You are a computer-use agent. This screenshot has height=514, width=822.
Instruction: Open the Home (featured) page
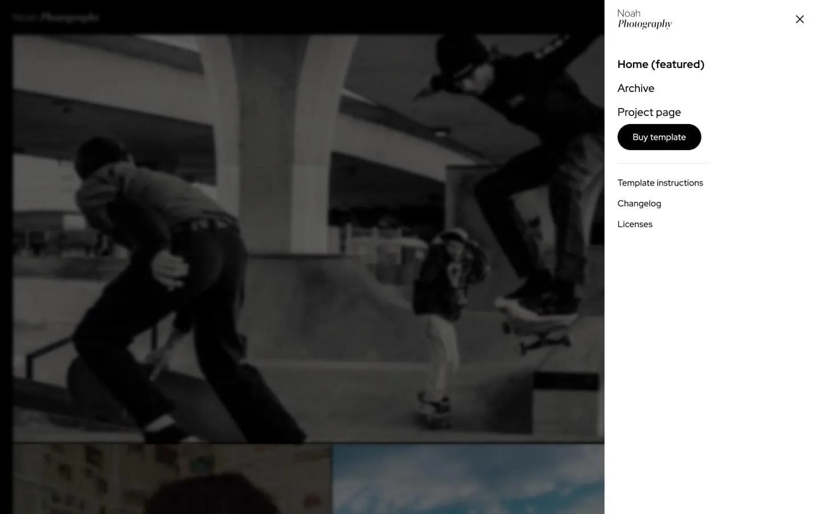[x=660, y=65]
